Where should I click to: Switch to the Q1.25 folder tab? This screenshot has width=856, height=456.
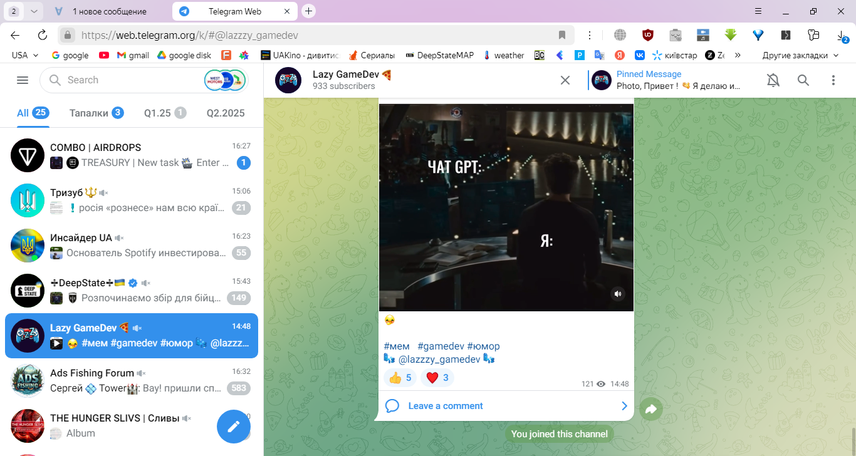tap(165, 113)
